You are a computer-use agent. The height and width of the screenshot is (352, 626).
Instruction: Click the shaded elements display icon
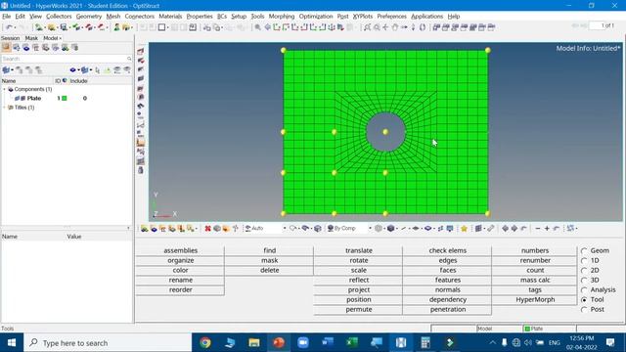[x=391, y=228]
